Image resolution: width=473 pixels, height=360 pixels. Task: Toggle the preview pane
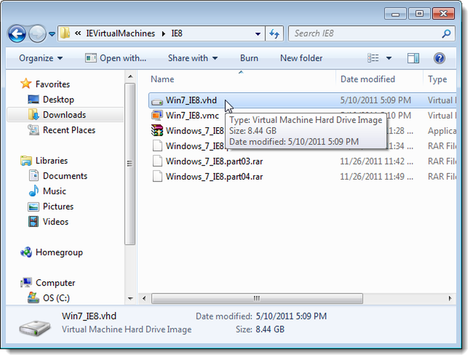click(x=413, y=58)
